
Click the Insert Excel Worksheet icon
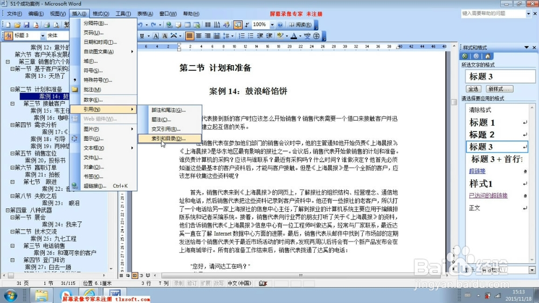tap(197, 25)
